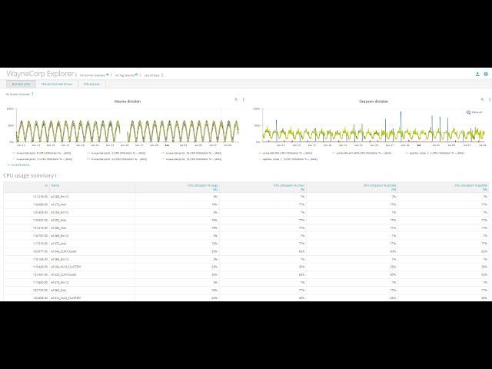Click the more elements link under Wayne legend
The height and width of the screenshot is (369, 492).
tap(19, 165)
